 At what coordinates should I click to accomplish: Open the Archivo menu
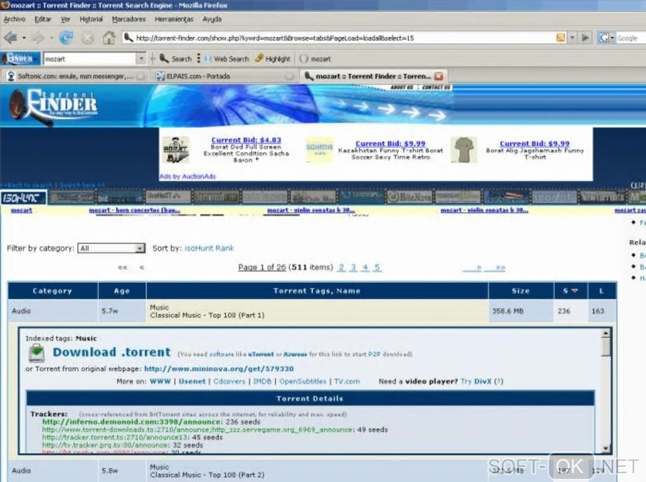tap(15, 19)
